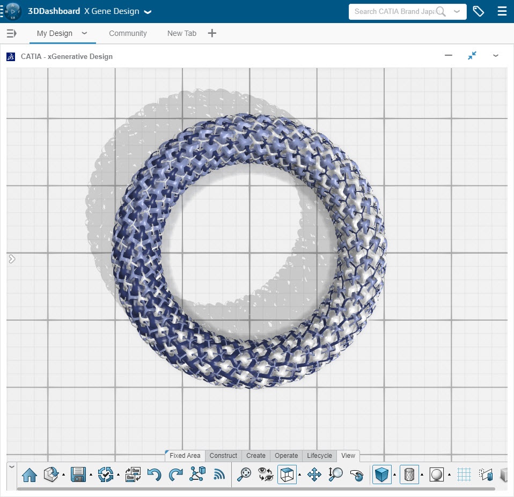Screen dimensions: 514x497
Task: Expand the X Gene Design dashboard dropdown
Action: click(x=148, y=12)
